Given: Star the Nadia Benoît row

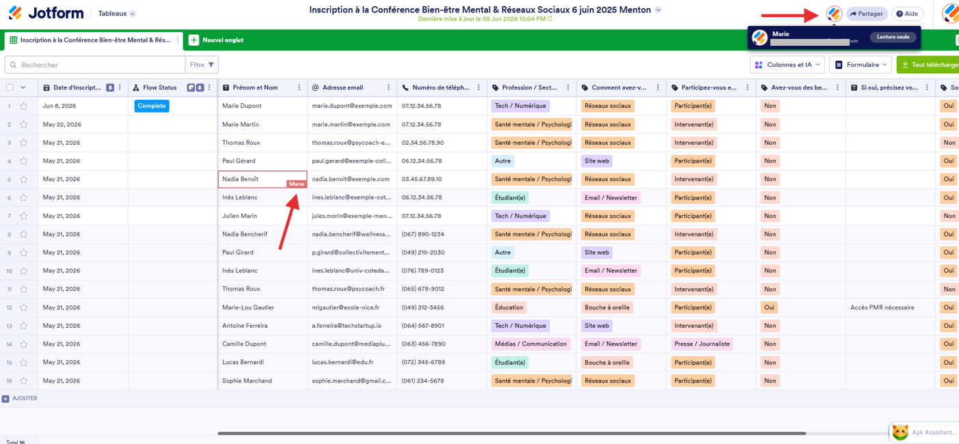Looking at the screenshot, I should [24, 179].
